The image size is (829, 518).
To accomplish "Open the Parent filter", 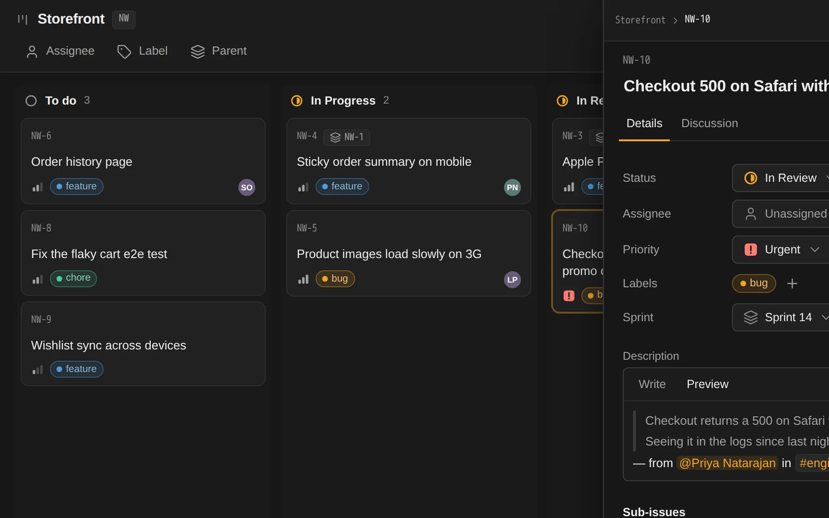I will tap(219, 51).
